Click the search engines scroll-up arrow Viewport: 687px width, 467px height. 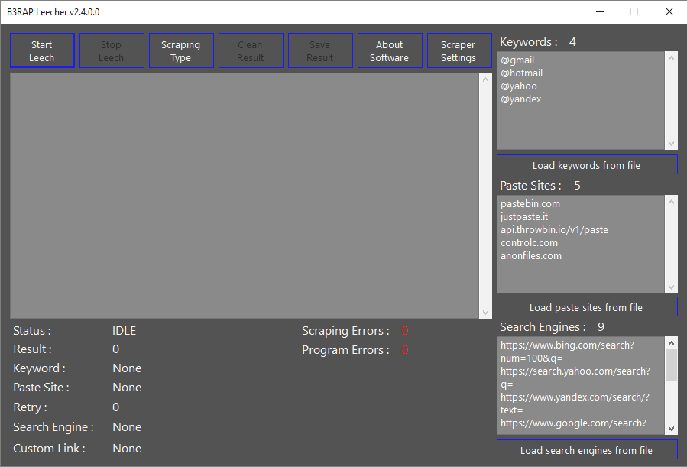[x=671, y=342]
